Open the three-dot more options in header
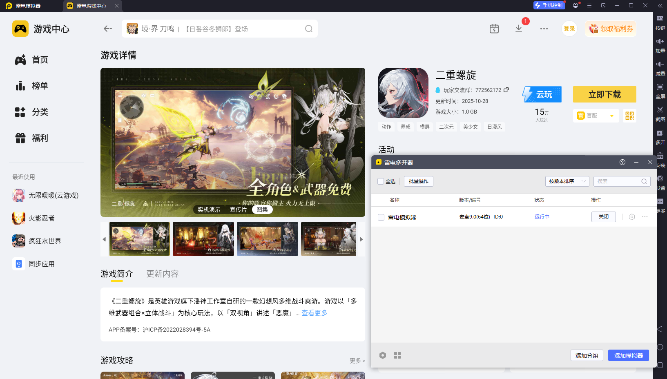The width and height of the screenshot is (667, 379). point(544,29)
